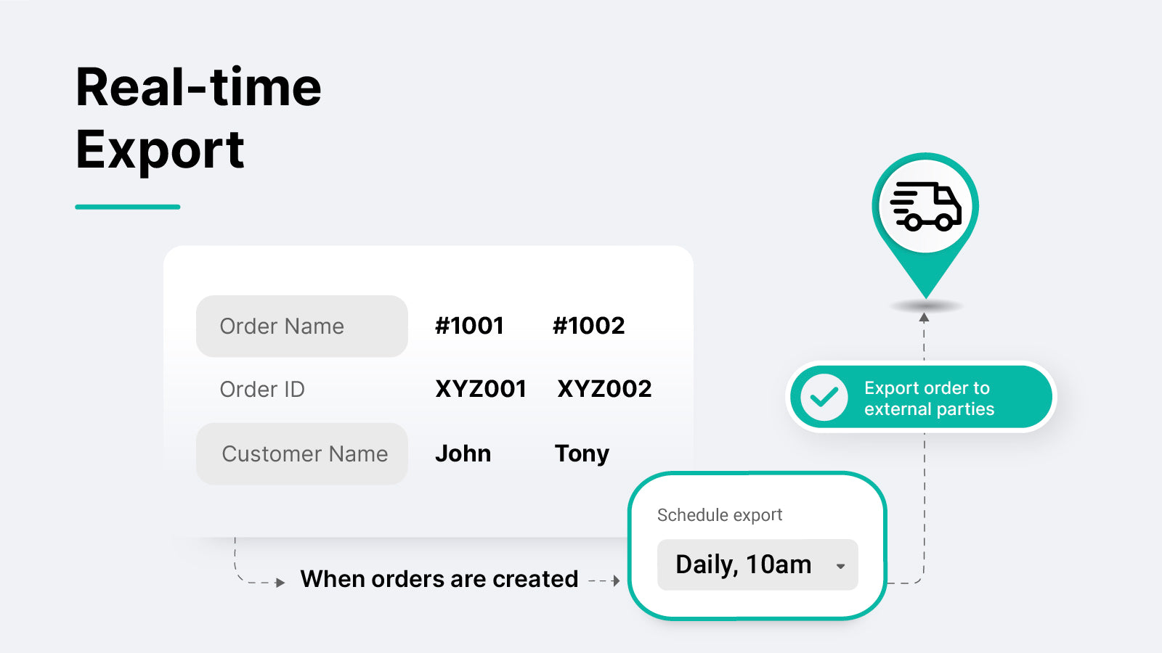Image resolution: width=1162 pixels, height=653 pixels.
Task: Click the teal map pin tip
Action: 926,290
